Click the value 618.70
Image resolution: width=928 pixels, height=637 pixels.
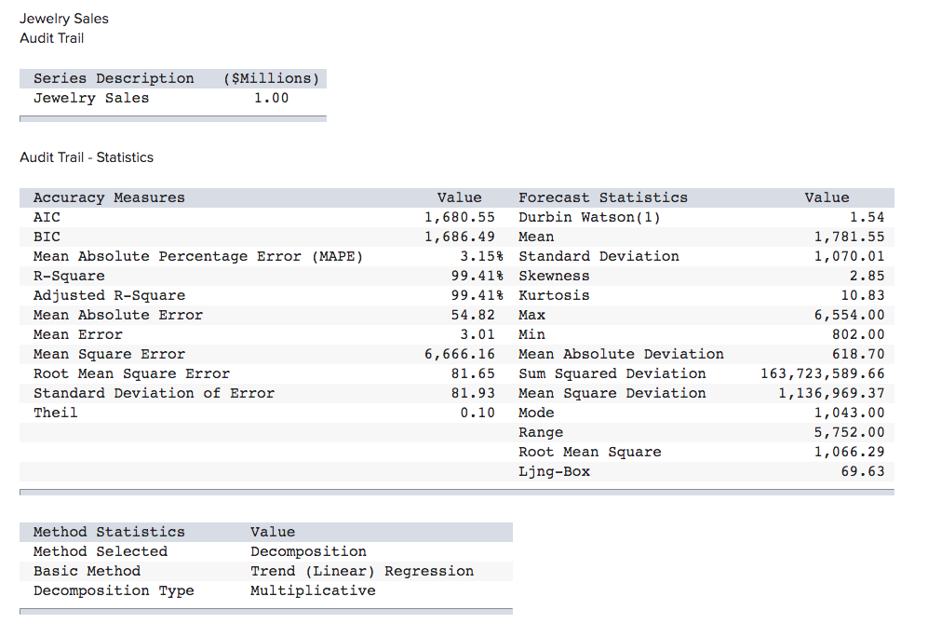(x=858, y=354)
